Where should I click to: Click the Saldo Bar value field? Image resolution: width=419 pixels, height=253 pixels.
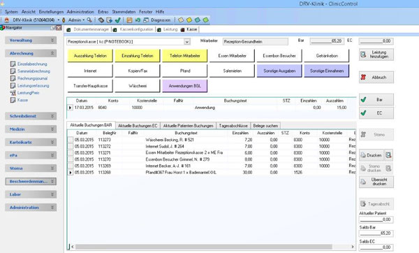point(376,233)
